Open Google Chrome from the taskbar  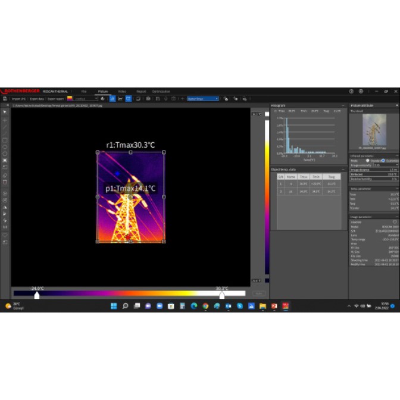click(x=205, y=306)
